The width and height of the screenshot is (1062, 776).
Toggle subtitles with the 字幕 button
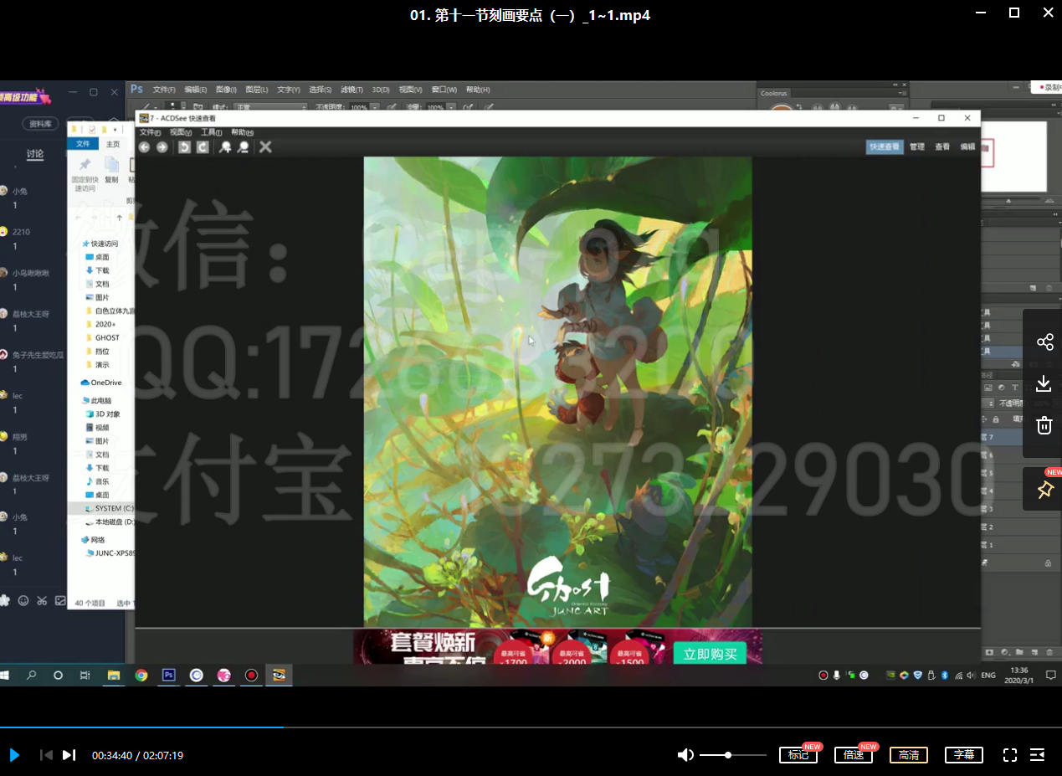[963, 755]
